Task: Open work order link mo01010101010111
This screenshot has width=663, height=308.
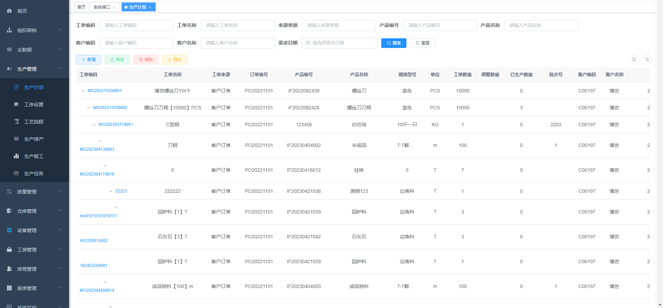Action: click(98, 216)
